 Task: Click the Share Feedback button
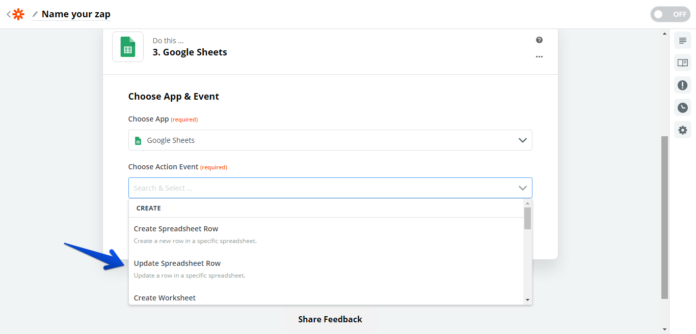[x=330, y=319]
